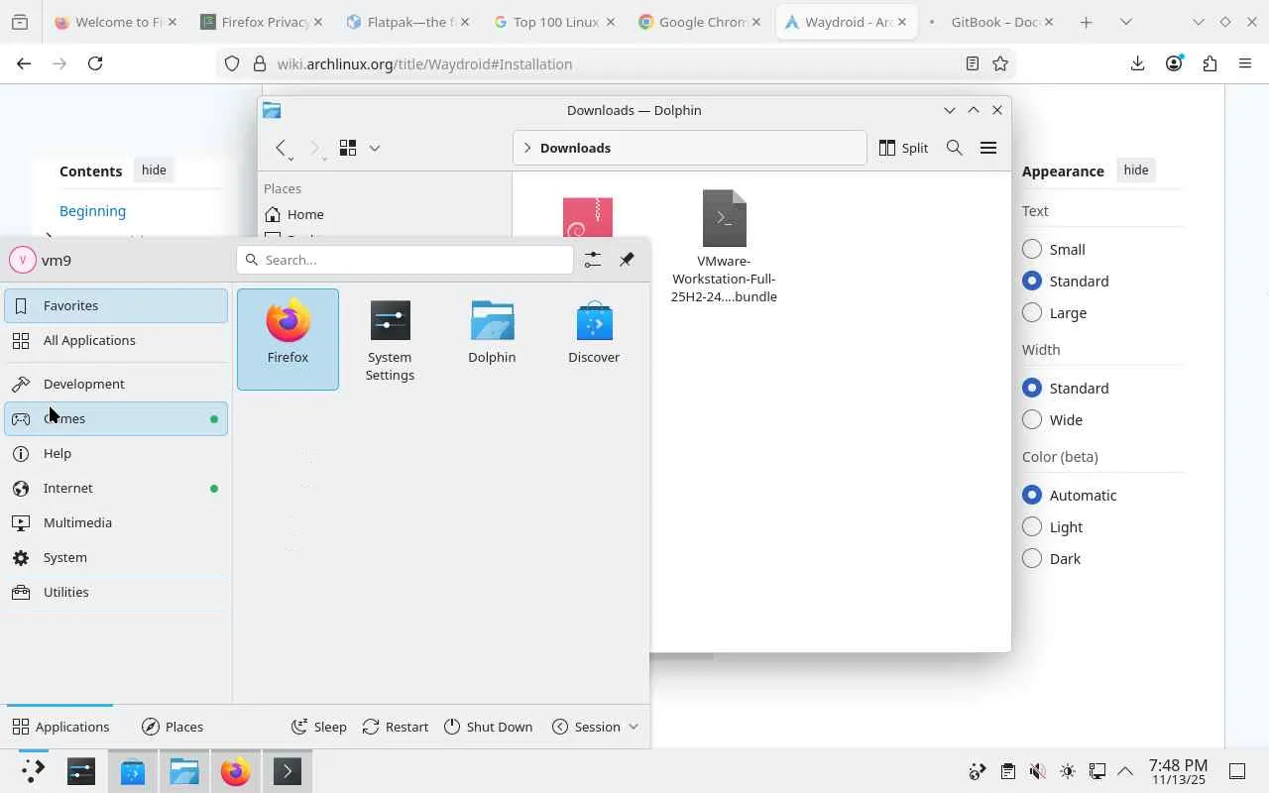1269x793 pixels.
Task: Toggle Firefox reader view icon
Action: [973, 63]
